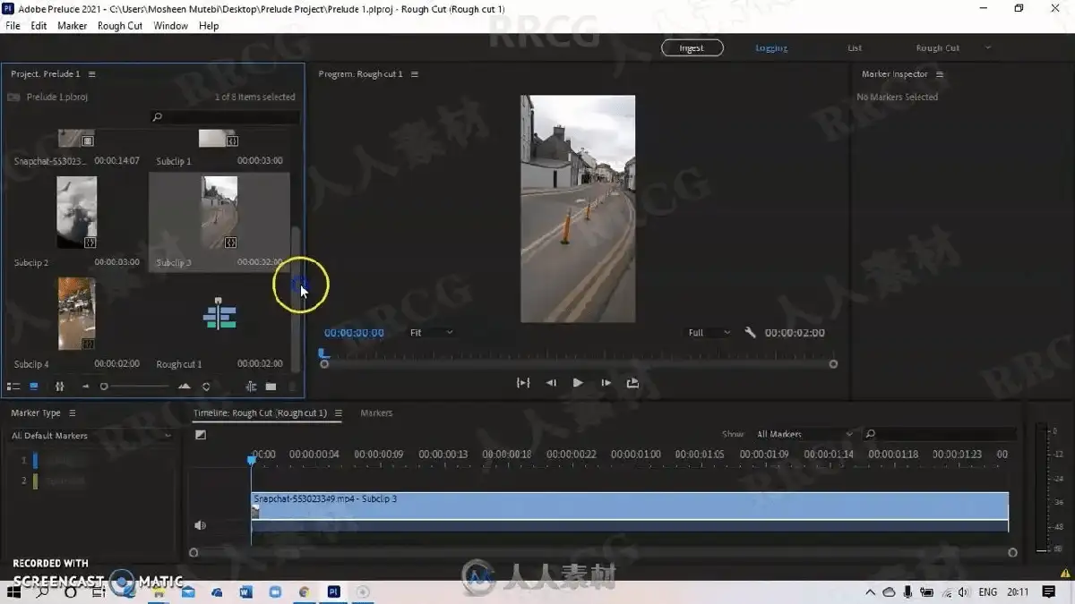
Task: Open Marker Inspector panel menu
Action: tap(939, 74)
